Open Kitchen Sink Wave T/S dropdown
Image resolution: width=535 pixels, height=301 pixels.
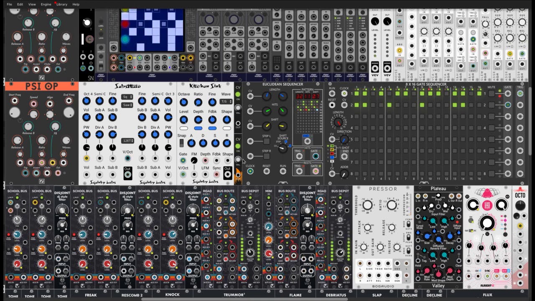click(226, 102)
